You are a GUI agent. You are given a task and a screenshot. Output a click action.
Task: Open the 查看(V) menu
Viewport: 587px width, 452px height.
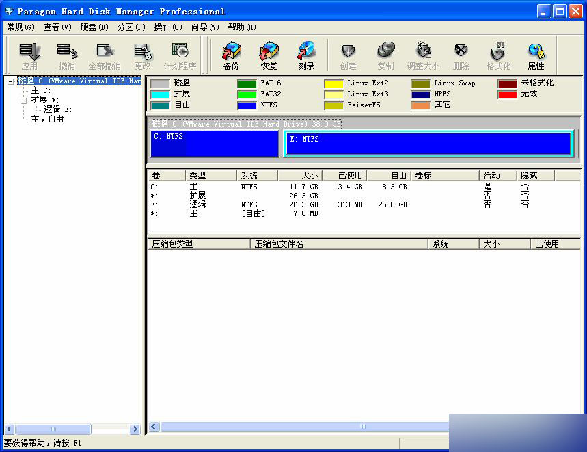point(57,27)
